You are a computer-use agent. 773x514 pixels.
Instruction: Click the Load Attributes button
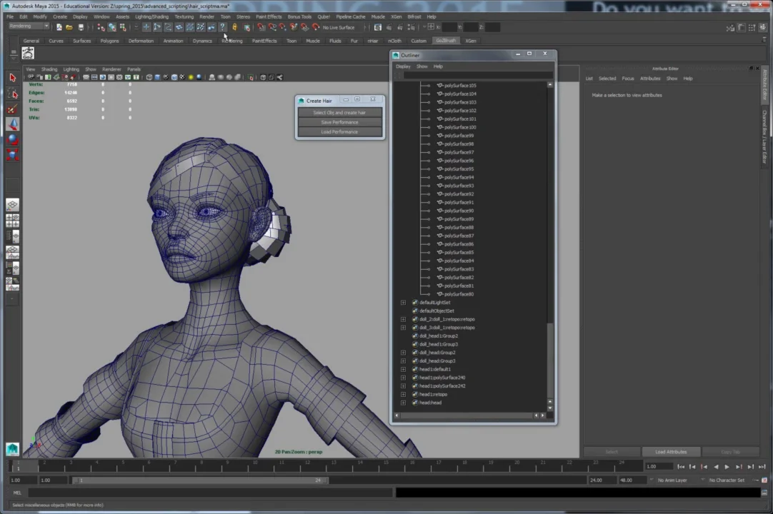pyautogui.click(x=670, y=452)
